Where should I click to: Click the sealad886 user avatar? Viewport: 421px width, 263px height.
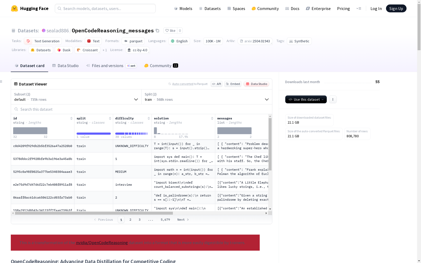44,31
